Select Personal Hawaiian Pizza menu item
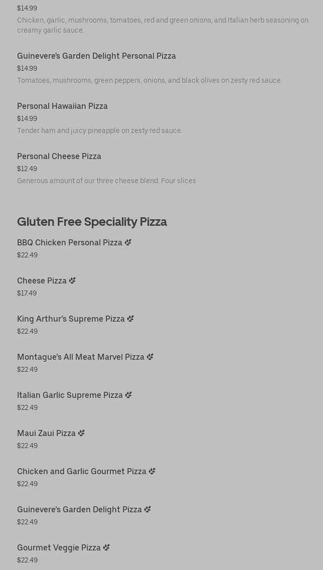Image resolution: width=323 pixels, height=570 pixels. point(62,106)
